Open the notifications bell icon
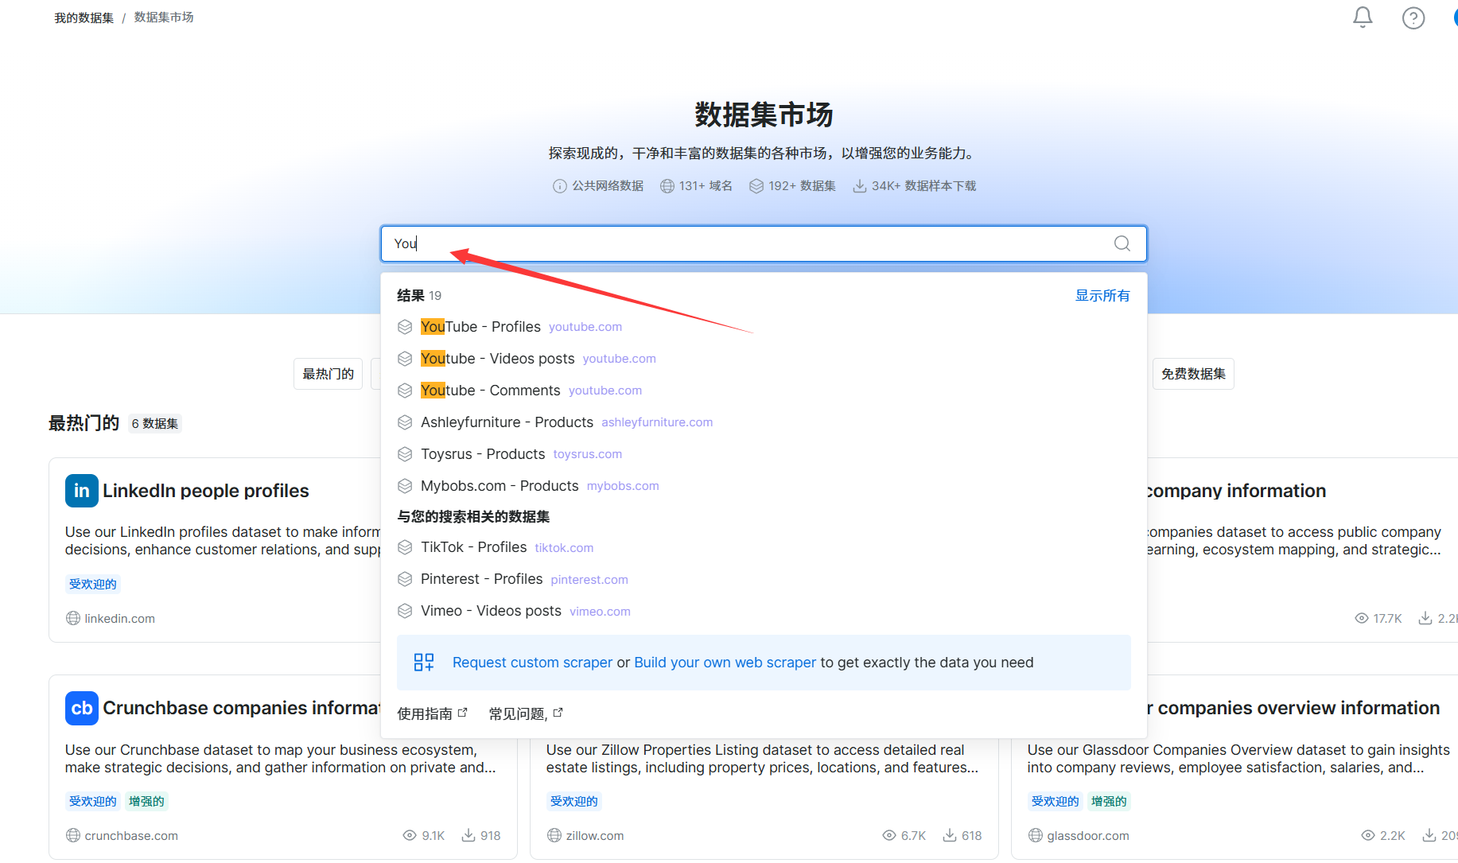 tap(1363, 17)
